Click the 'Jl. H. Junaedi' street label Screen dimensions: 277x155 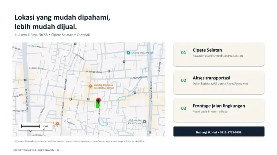coord(62,109)
